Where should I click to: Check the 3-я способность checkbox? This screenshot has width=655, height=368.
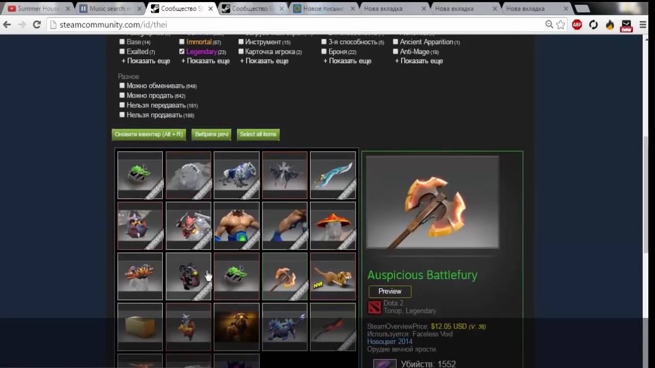point(324,42)
